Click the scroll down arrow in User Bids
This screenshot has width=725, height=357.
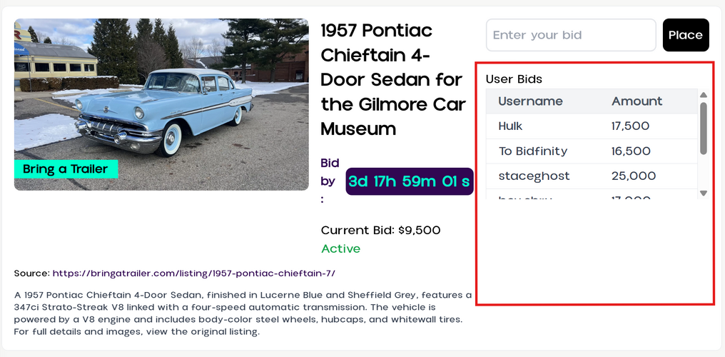704,193
